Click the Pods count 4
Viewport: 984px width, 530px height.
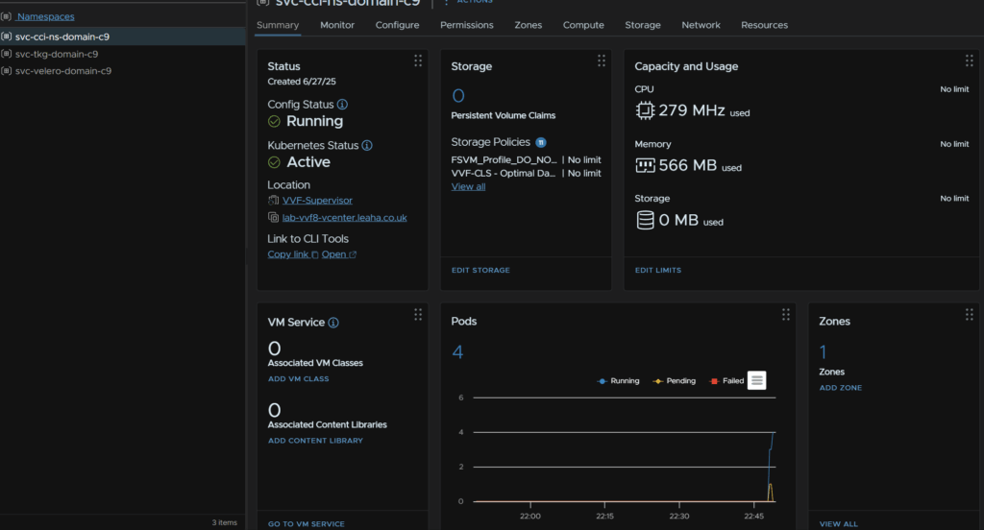click(x=458, y=351)
